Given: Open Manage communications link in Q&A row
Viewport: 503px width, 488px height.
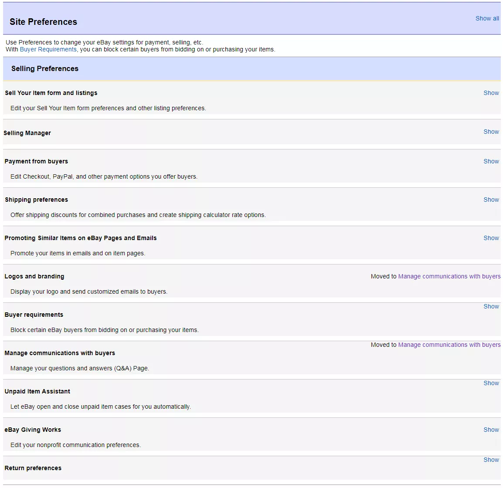Looking at the screenshot, I should click(449, 344).
